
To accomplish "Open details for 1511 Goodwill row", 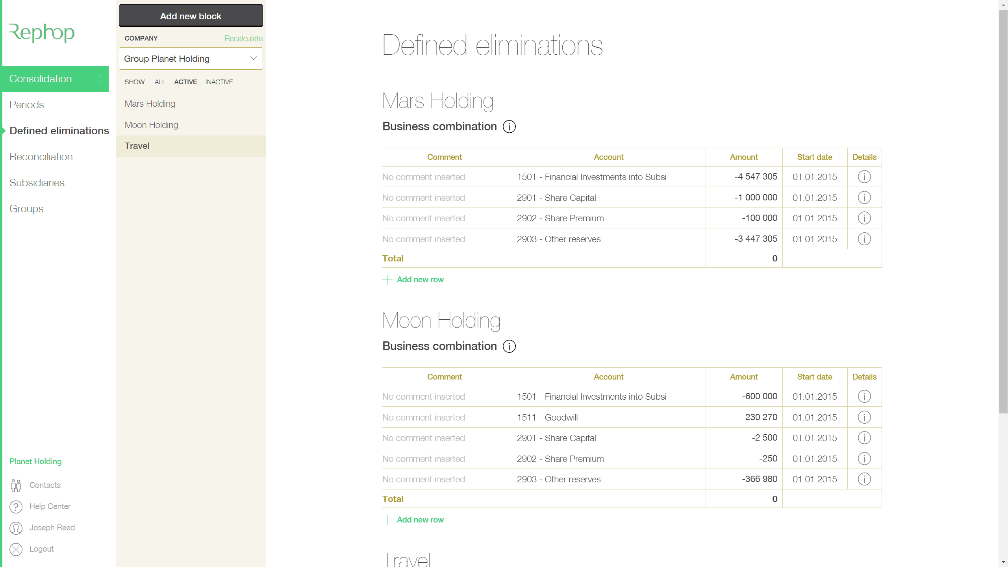I will pos(864,417).
